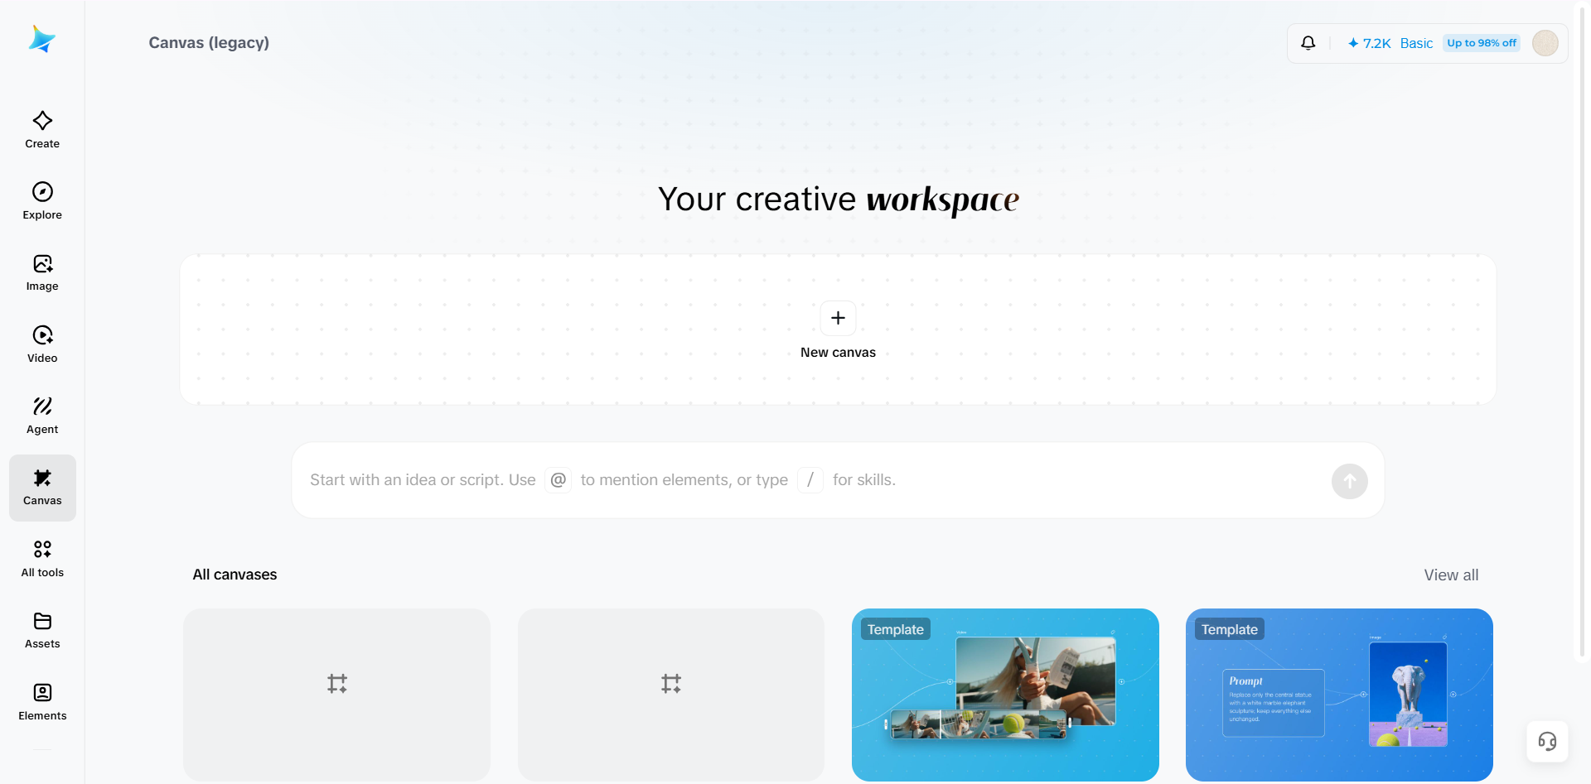The image size is (1591, 784).
Task: Click View all canvases
Action: tap(1451, 575)
